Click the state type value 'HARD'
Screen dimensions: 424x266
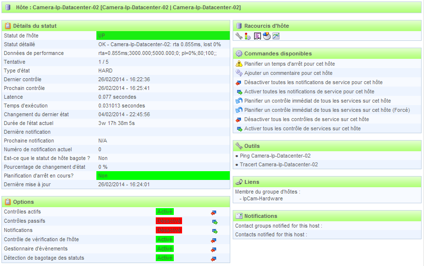click(106, 71)
